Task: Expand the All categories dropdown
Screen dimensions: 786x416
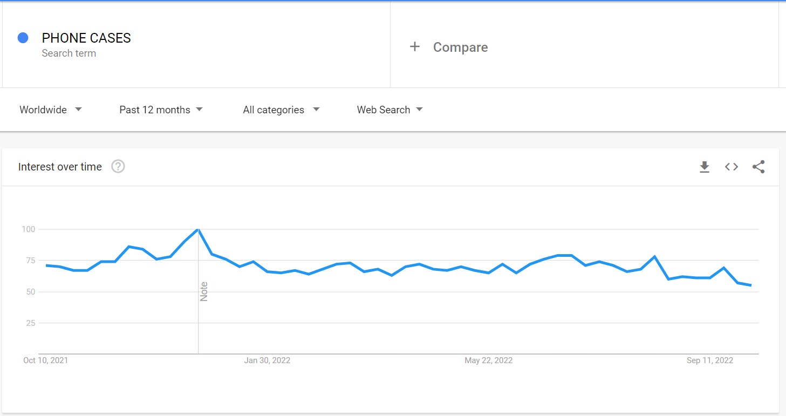Action: (281, 110)
